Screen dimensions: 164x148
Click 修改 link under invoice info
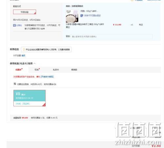pos(23,56)
